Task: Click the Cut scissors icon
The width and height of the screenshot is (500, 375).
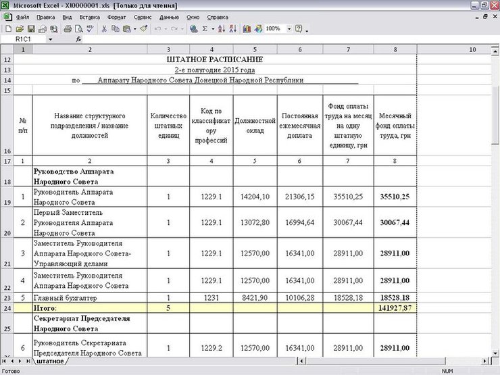Action: pyautogui.click(x=104, y=29)
